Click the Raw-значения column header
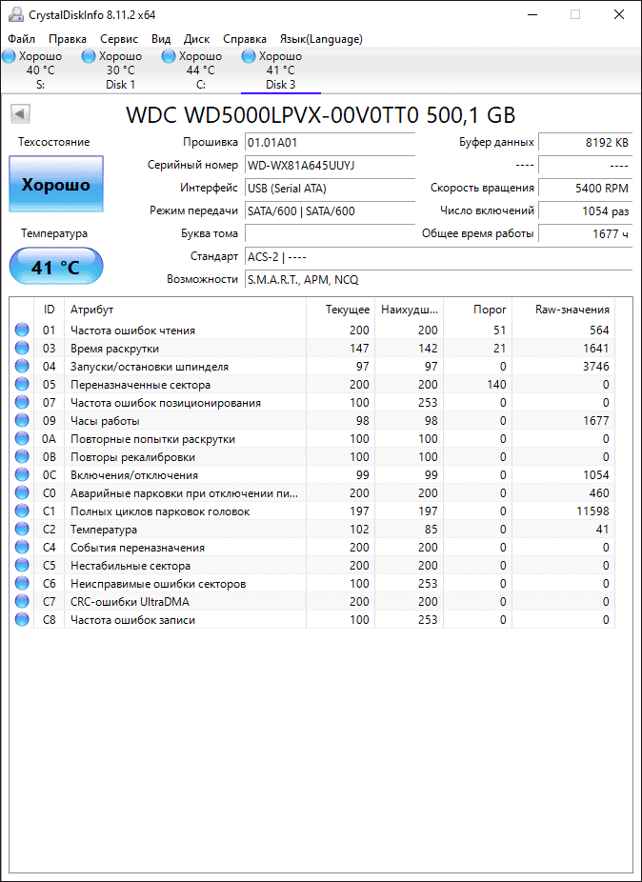Image resolution: width=642 pixels, height=882 pixels. tap(563, 310)
